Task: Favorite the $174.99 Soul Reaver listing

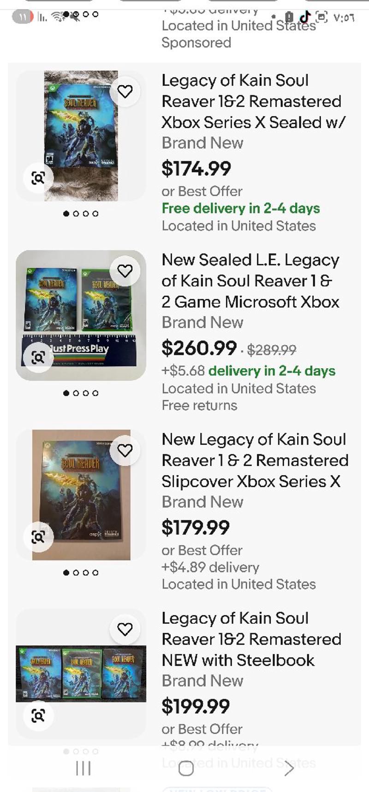Action: pyautogui.click(x=125, y=91)
